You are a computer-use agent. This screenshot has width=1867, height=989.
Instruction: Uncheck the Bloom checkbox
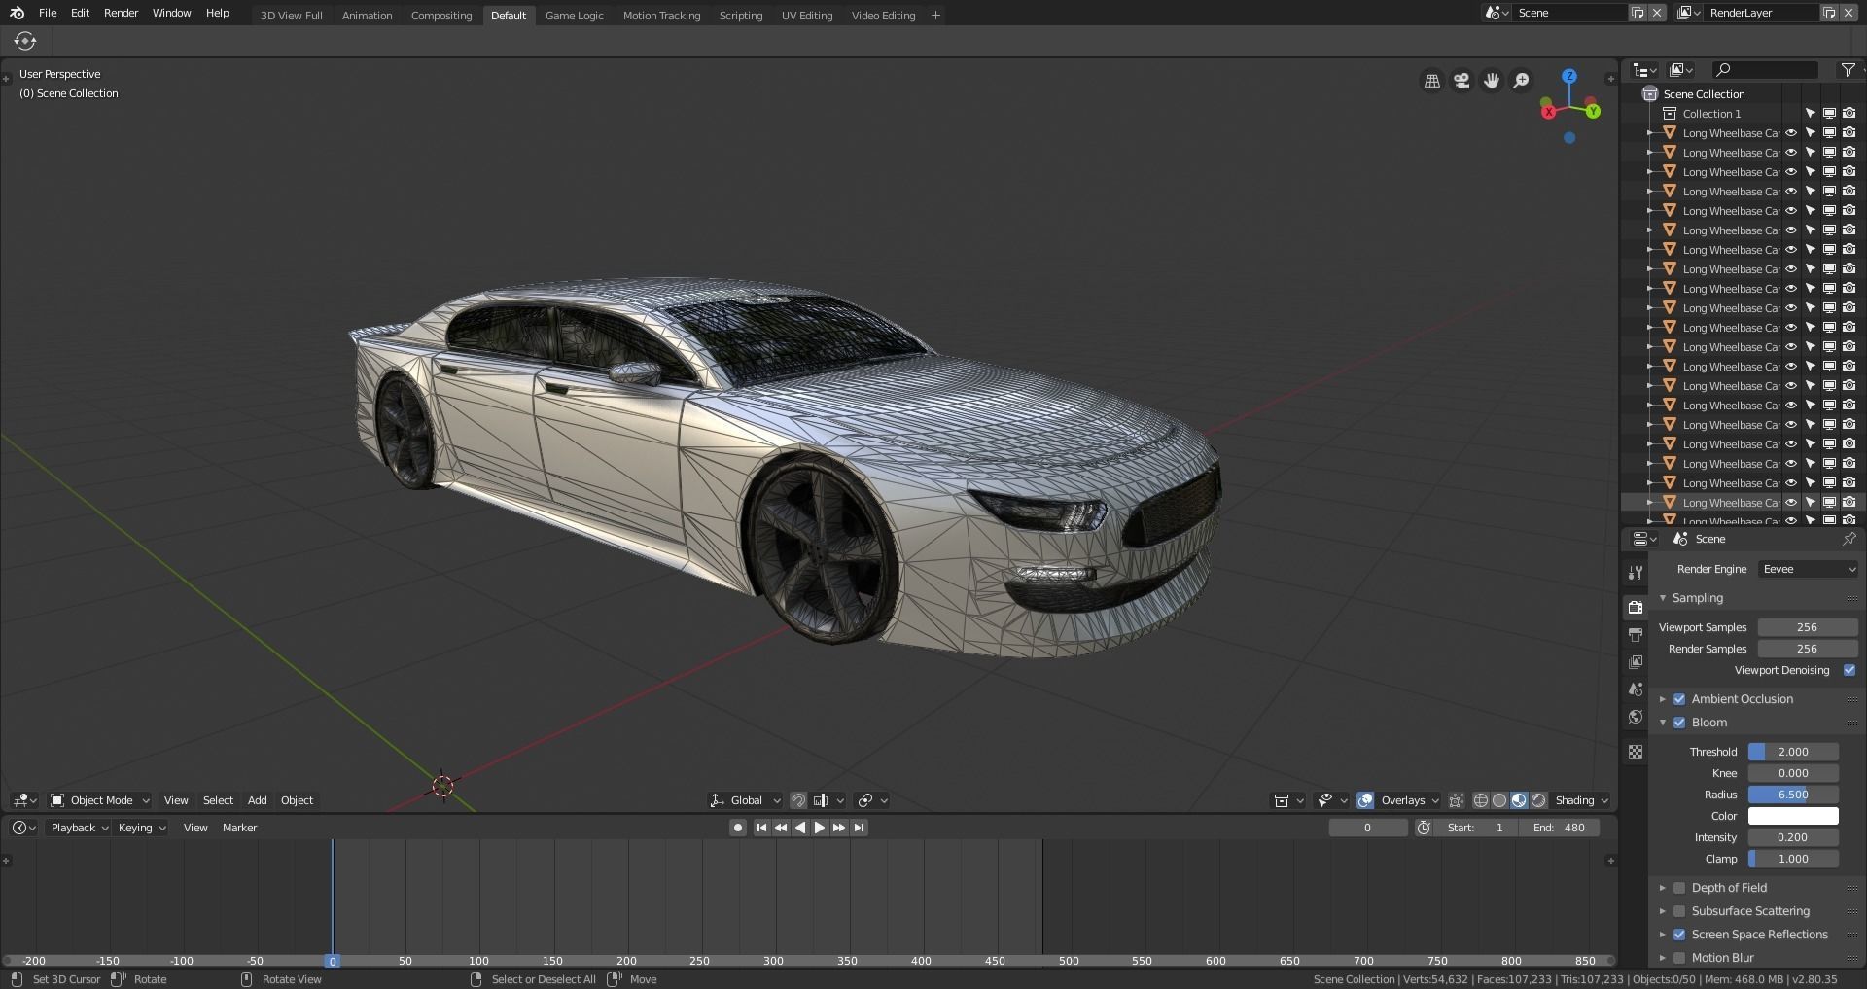pyautogui.click(x=1679, y=723)
